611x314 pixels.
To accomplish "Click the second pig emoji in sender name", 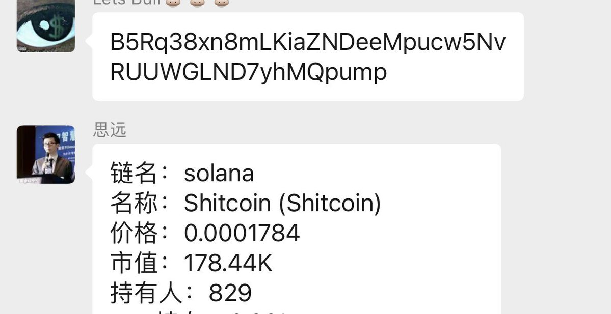I will coord(197,3).
